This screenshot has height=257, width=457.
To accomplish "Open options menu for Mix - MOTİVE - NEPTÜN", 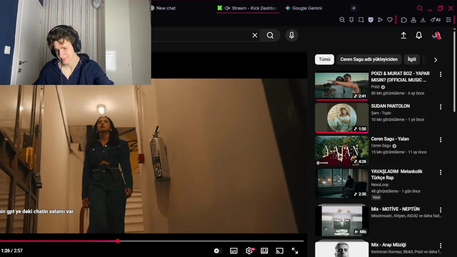I will (x=441, y=210).
